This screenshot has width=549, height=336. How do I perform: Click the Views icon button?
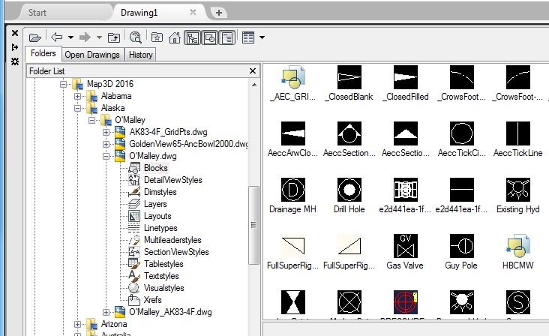click(x=248, y=37)
